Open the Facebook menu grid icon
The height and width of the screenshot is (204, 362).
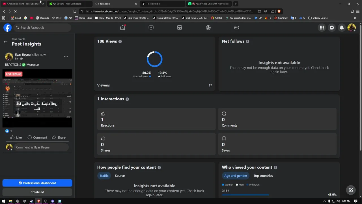[322, 27]
